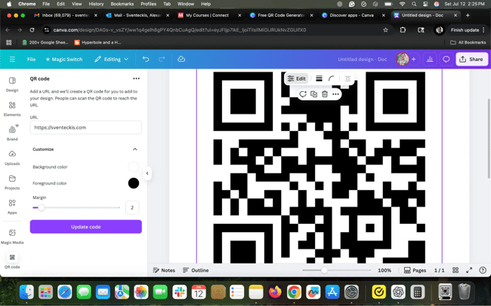The image size is (491, 306).
Task: Open Slack from the Dock
Action: click(180, 292)
